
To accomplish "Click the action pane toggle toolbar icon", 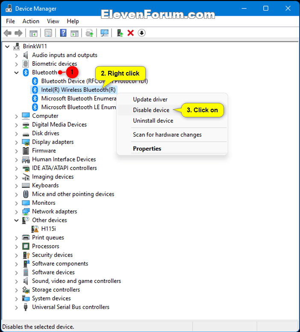I will 74,33.
